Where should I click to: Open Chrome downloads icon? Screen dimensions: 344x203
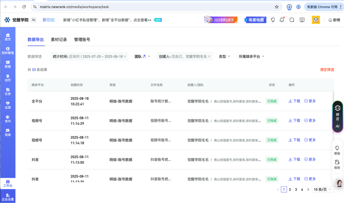coord(289,7)
